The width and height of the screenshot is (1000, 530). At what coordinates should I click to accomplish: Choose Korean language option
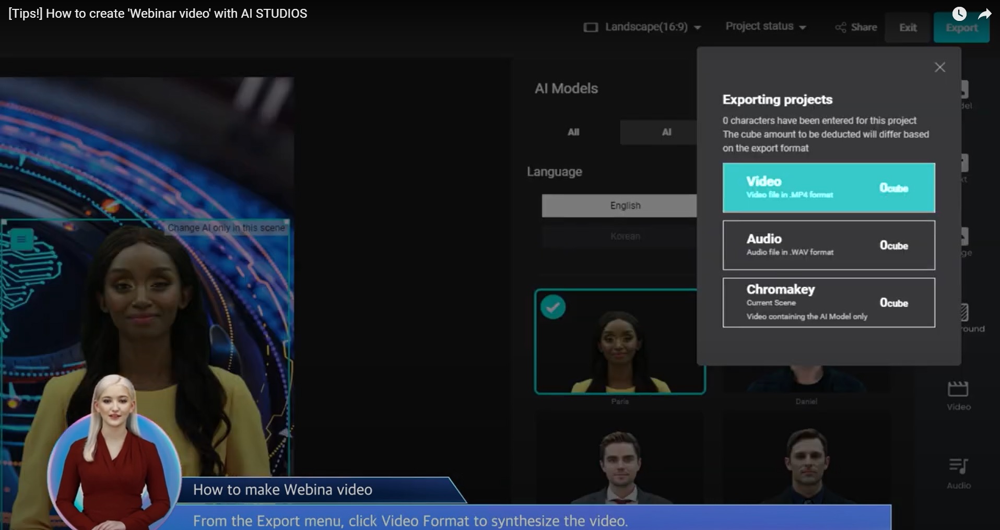pos(620,236)
